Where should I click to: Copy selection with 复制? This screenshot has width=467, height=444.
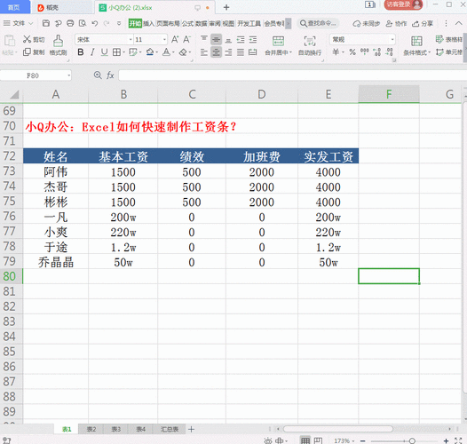[x=34, y=52]
